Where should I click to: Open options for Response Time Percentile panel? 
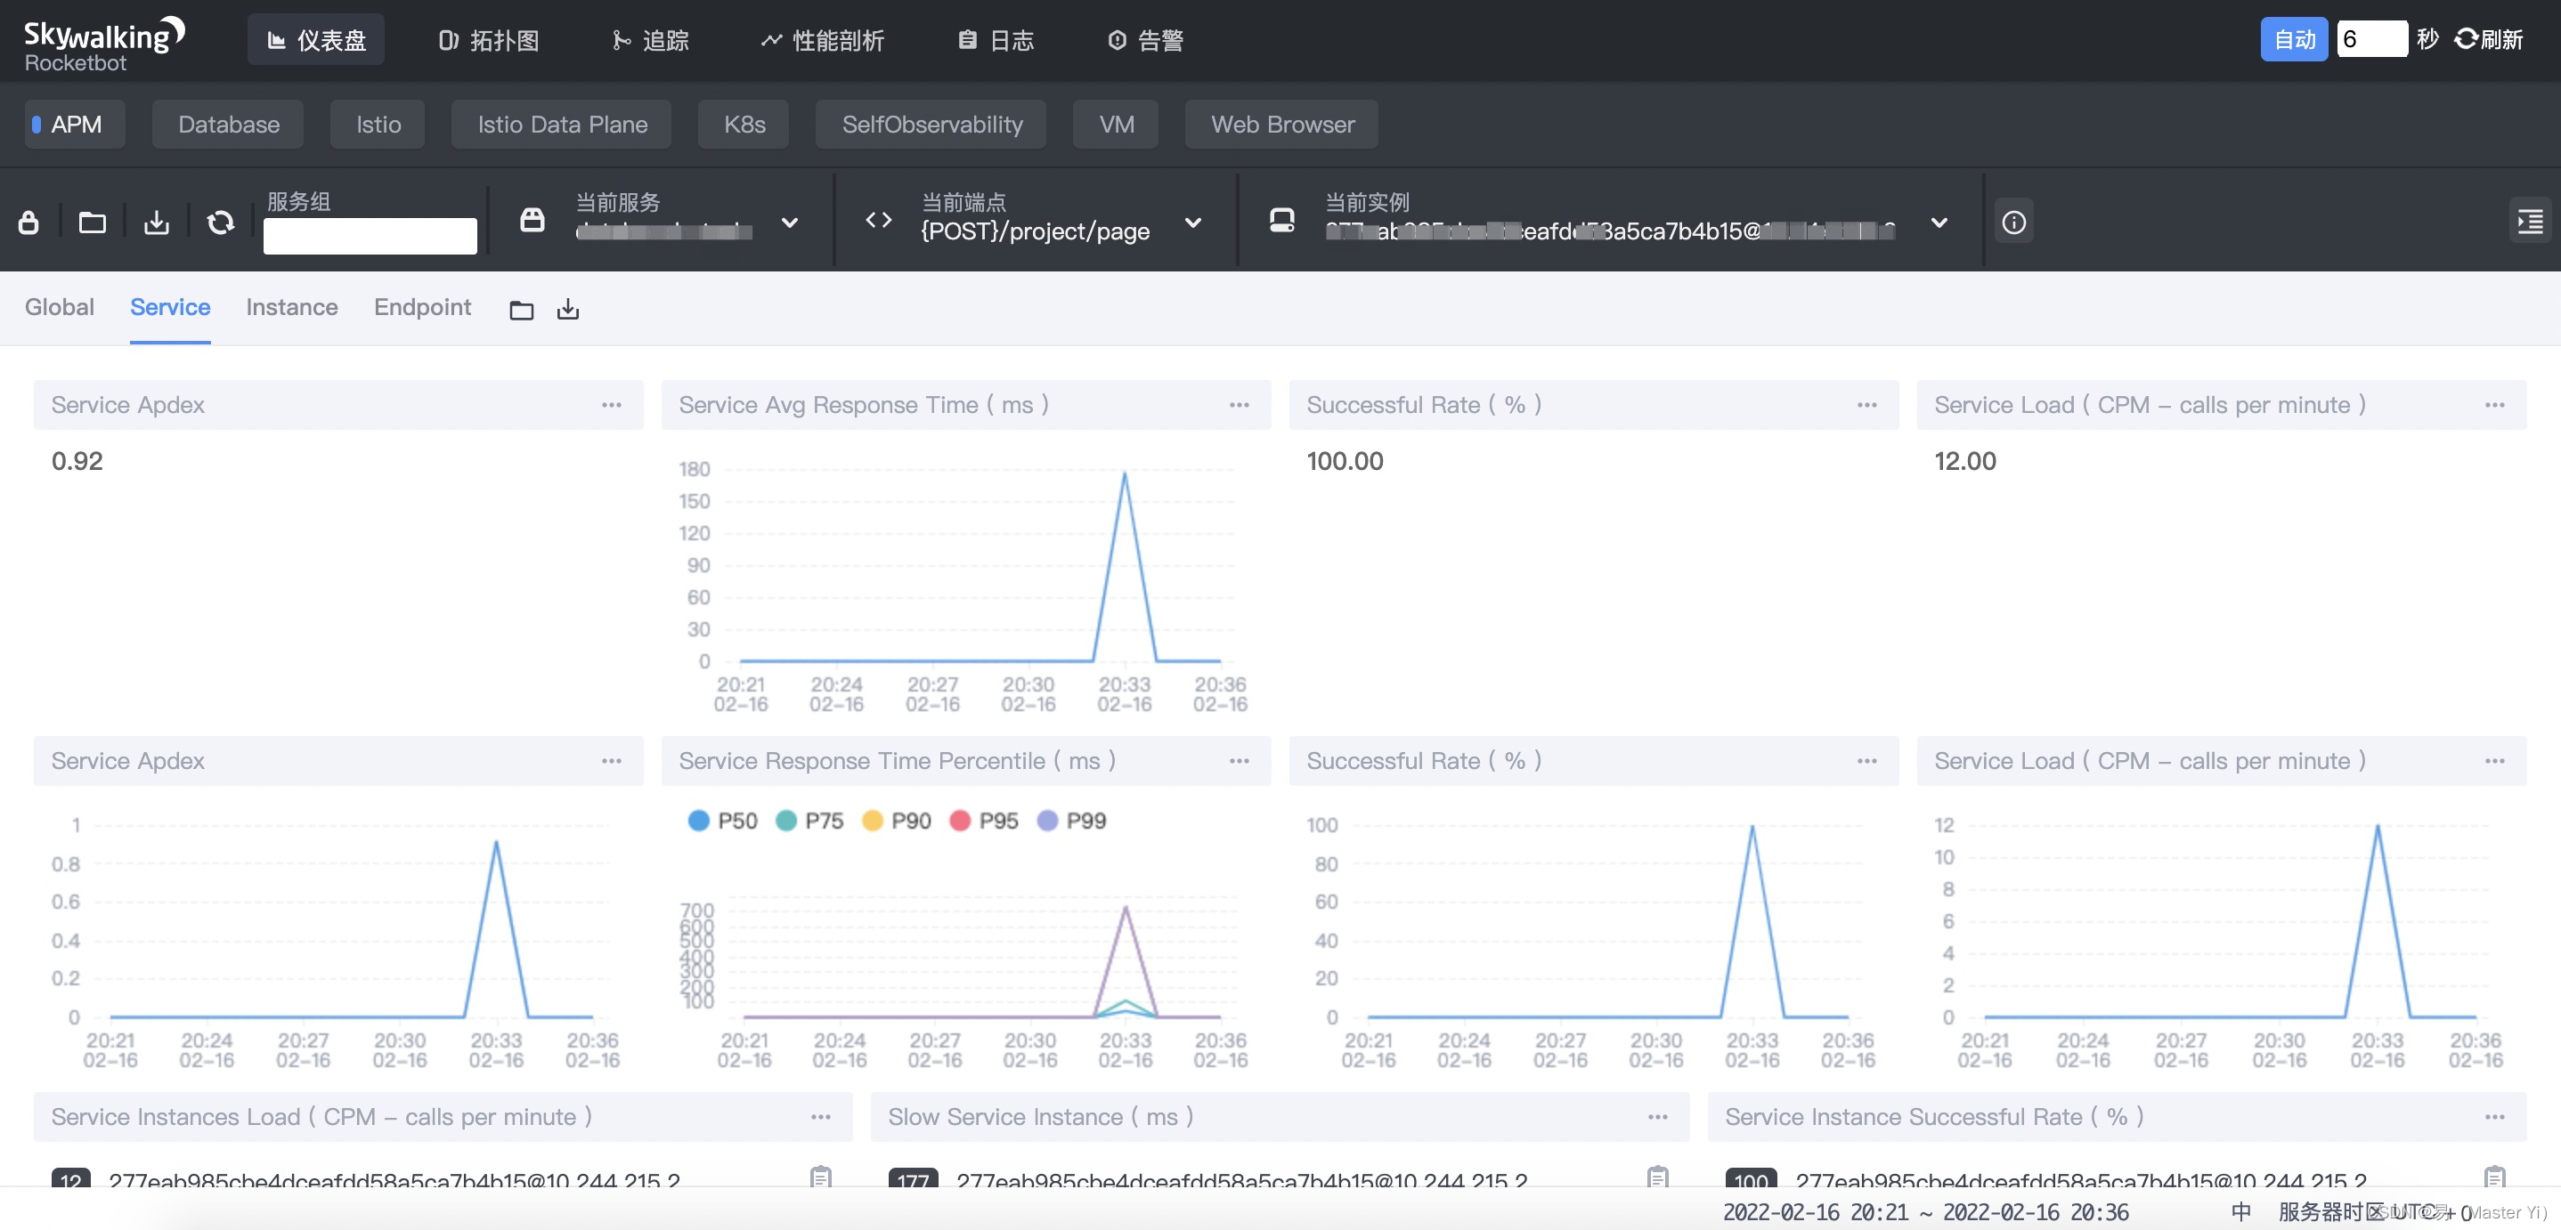1239,761
